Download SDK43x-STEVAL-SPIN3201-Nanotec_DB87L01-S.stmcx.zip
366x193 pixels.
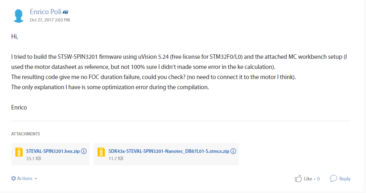169,151
